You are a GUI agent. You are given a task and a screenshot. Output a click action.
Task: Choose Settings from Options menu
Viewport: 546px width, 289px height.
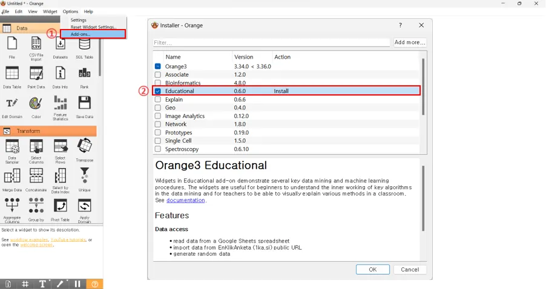[78, 20]
